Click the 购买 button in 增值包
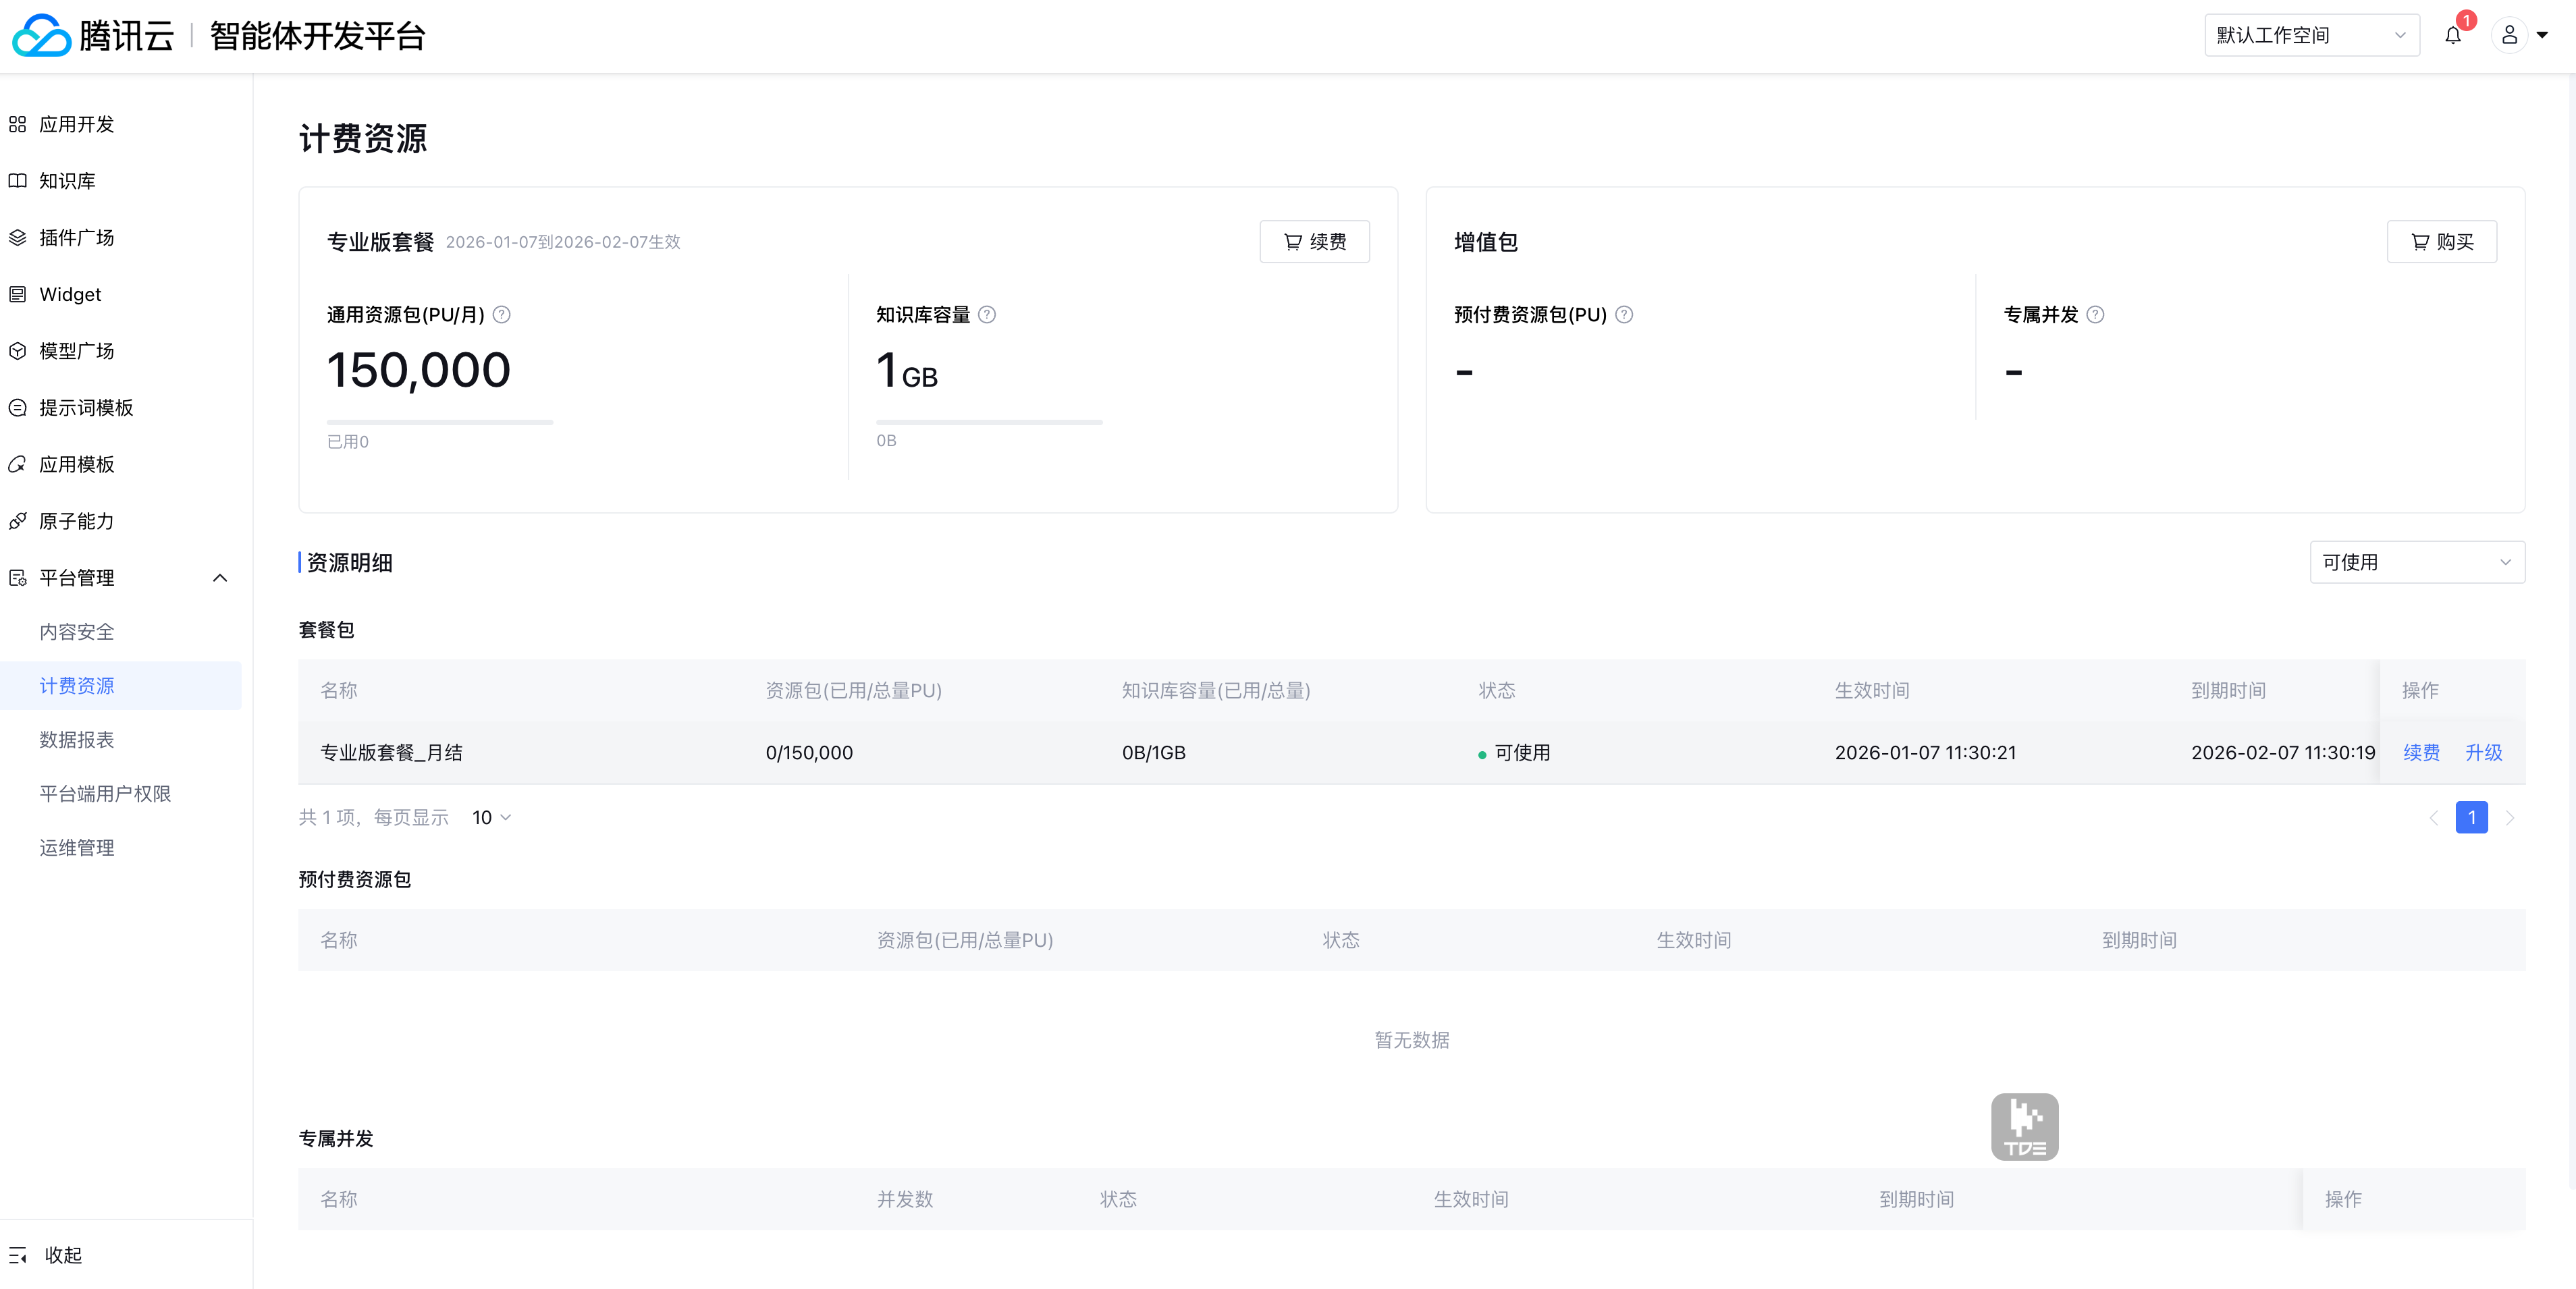2576x1289 pixels. click(2441, 242)
